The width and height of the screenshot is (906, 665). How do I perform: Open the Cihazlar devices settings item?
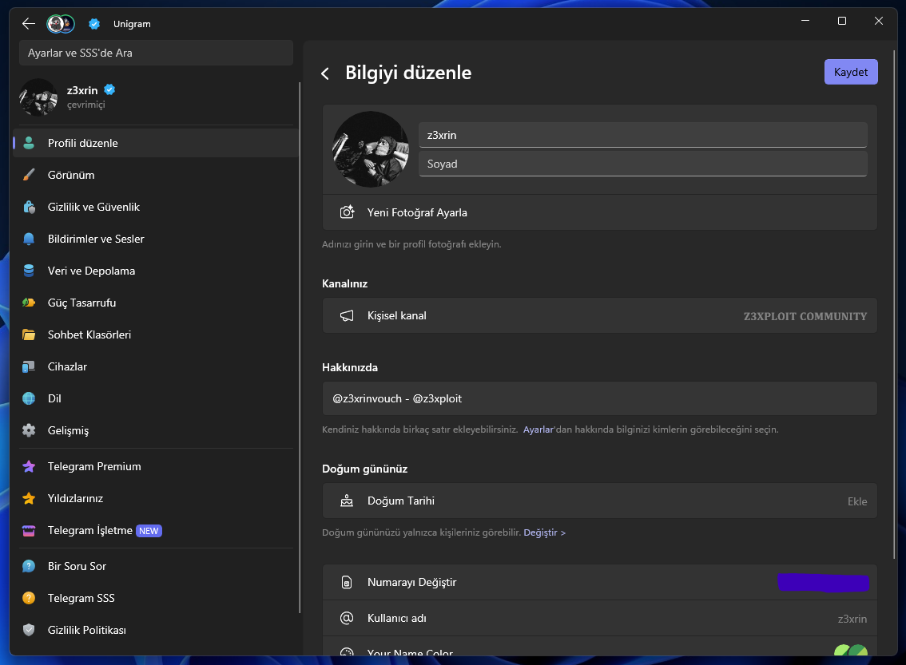(156, 366)
